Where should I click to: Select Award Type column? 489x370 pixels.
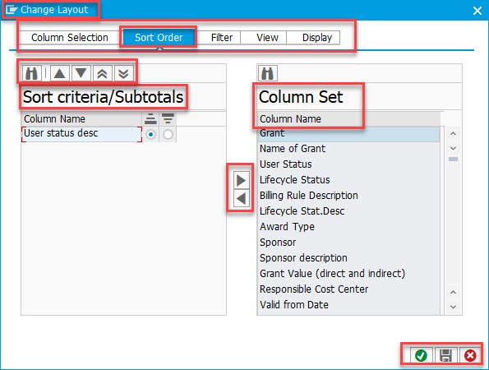pos(349,227)
